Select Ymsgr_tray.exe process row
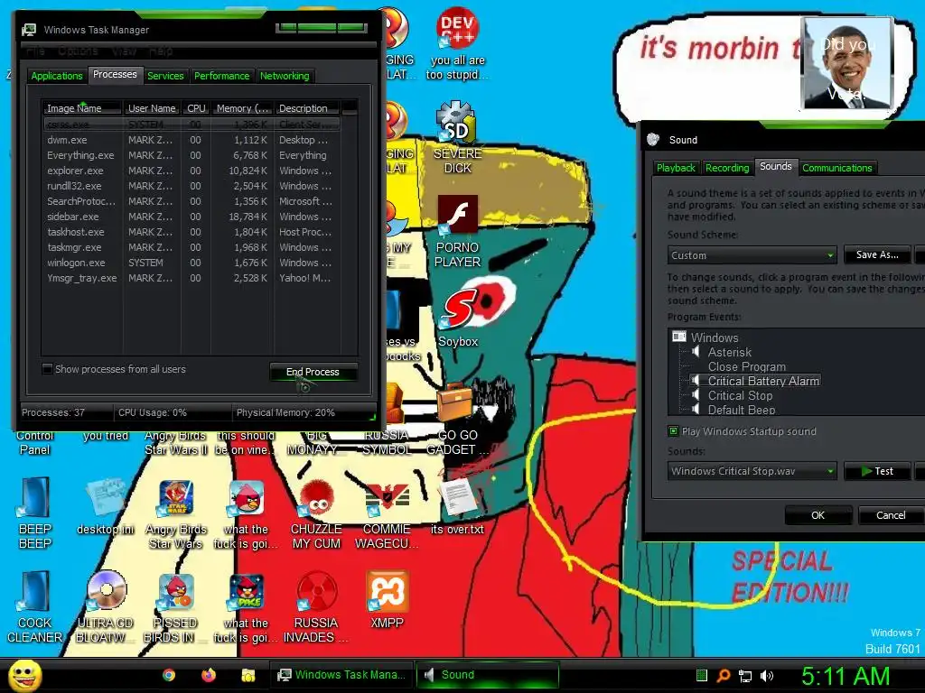The image size is (925, 693). point(192,278)
